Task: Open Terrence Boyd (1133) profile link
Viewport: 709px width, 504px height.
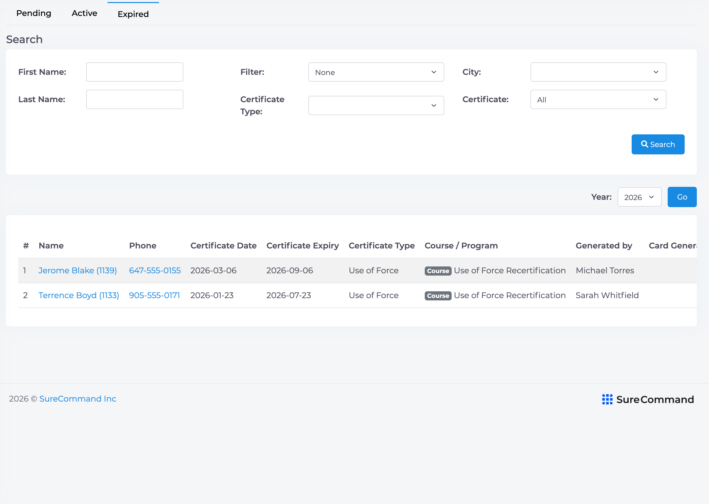Action: pyautogui.click(x=79, y=295)
